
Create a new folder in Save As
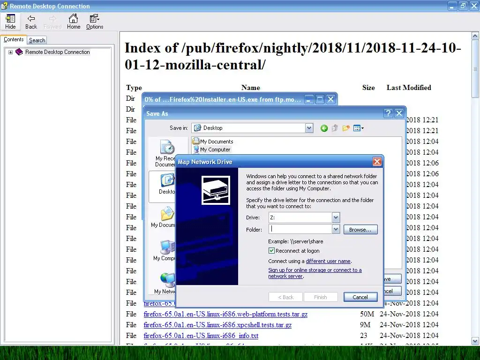(x=346, y=128)
